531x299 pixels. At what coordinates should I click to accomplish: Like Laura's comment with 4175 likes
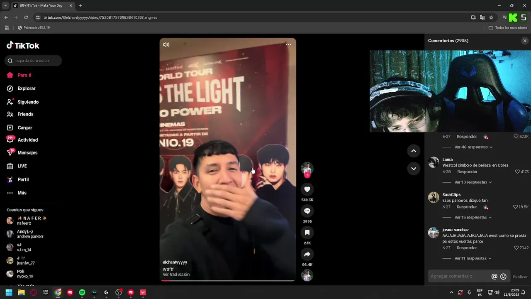(517, 172)
